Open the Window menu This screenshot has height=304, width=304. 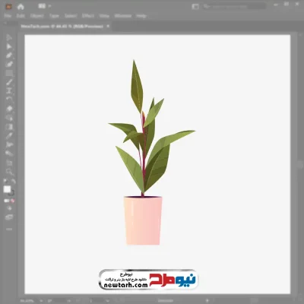(123, 16)
